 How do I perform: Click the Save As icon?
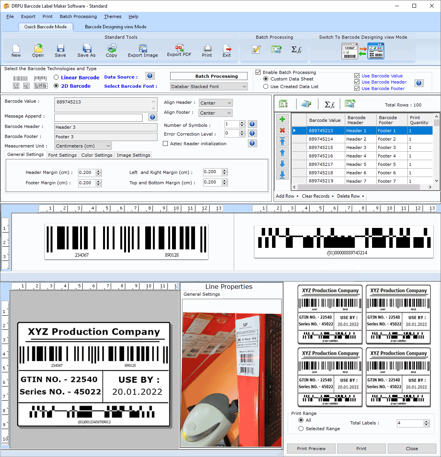87,48
